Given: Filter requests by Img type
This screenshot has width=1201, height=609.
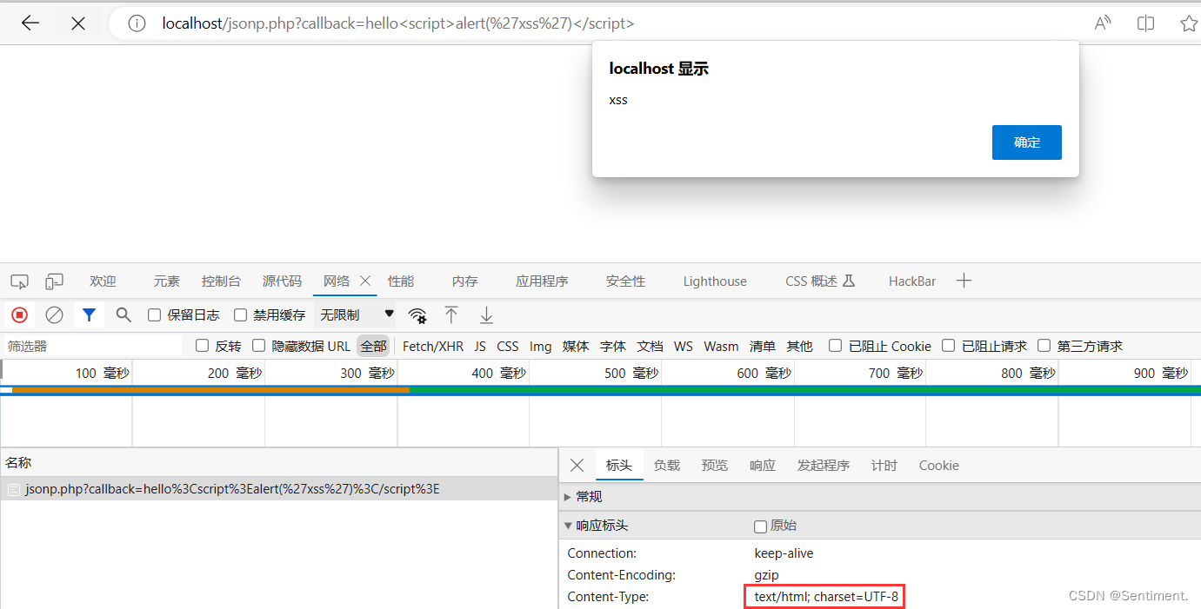Looking at the screenshot, I should pyautogui.click(x=541, y=346).
